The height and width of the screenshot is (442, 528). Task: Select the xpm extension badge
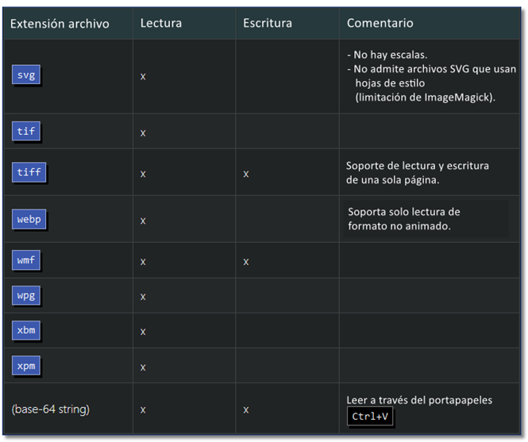pyautogui.click(x=25, y=366)
